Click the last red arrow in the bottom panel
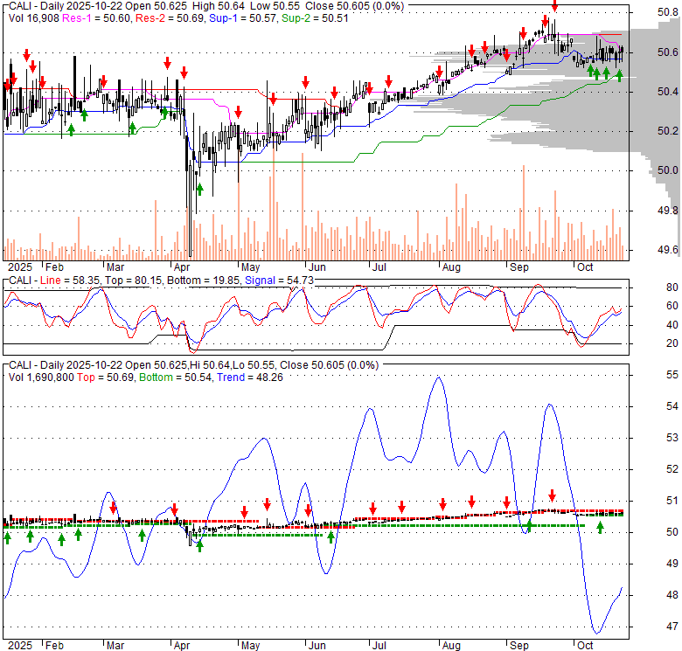The image size is (682, 651). point(552,495)
